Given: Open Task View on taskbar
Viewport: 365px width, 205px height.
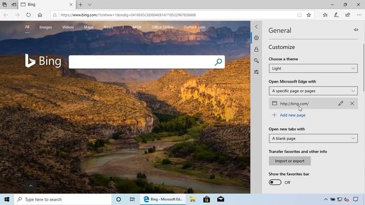Looking at the screenshot, I should click(x=132, y=199).
